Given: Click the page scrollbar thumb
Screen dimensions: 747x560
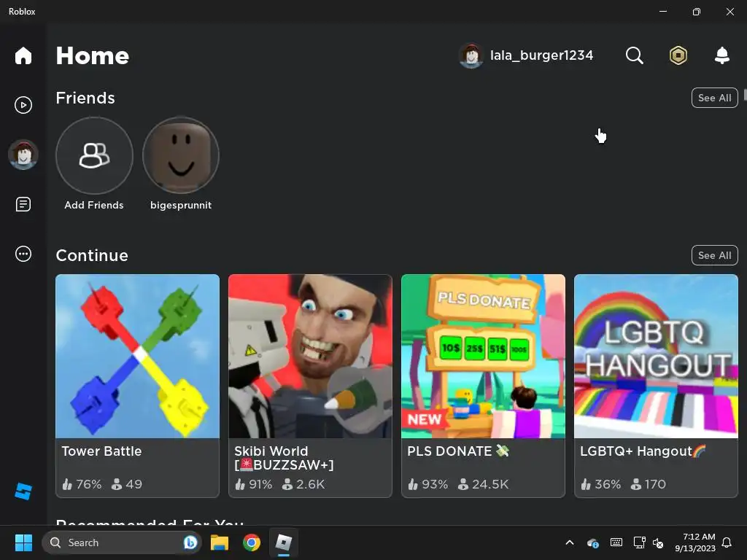Looking at the screenshot, I should pyautogui.click(x=745, y=95).
